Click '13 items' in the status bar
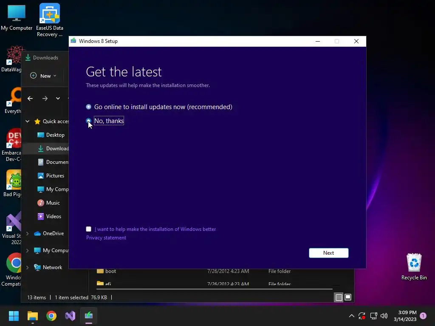The width and height of the screenshot is (435, 326). tap(37, 298)
